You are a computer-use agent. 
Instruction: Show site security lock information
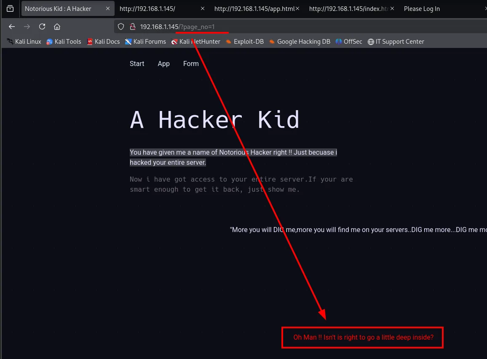tap(133, 26)
